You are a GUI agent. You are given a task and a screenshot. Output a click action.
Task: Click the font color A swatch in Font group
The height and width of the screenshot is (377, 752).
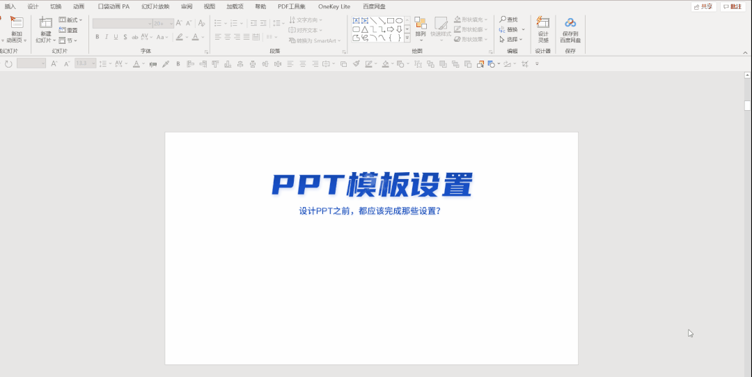tap(195, 36)
